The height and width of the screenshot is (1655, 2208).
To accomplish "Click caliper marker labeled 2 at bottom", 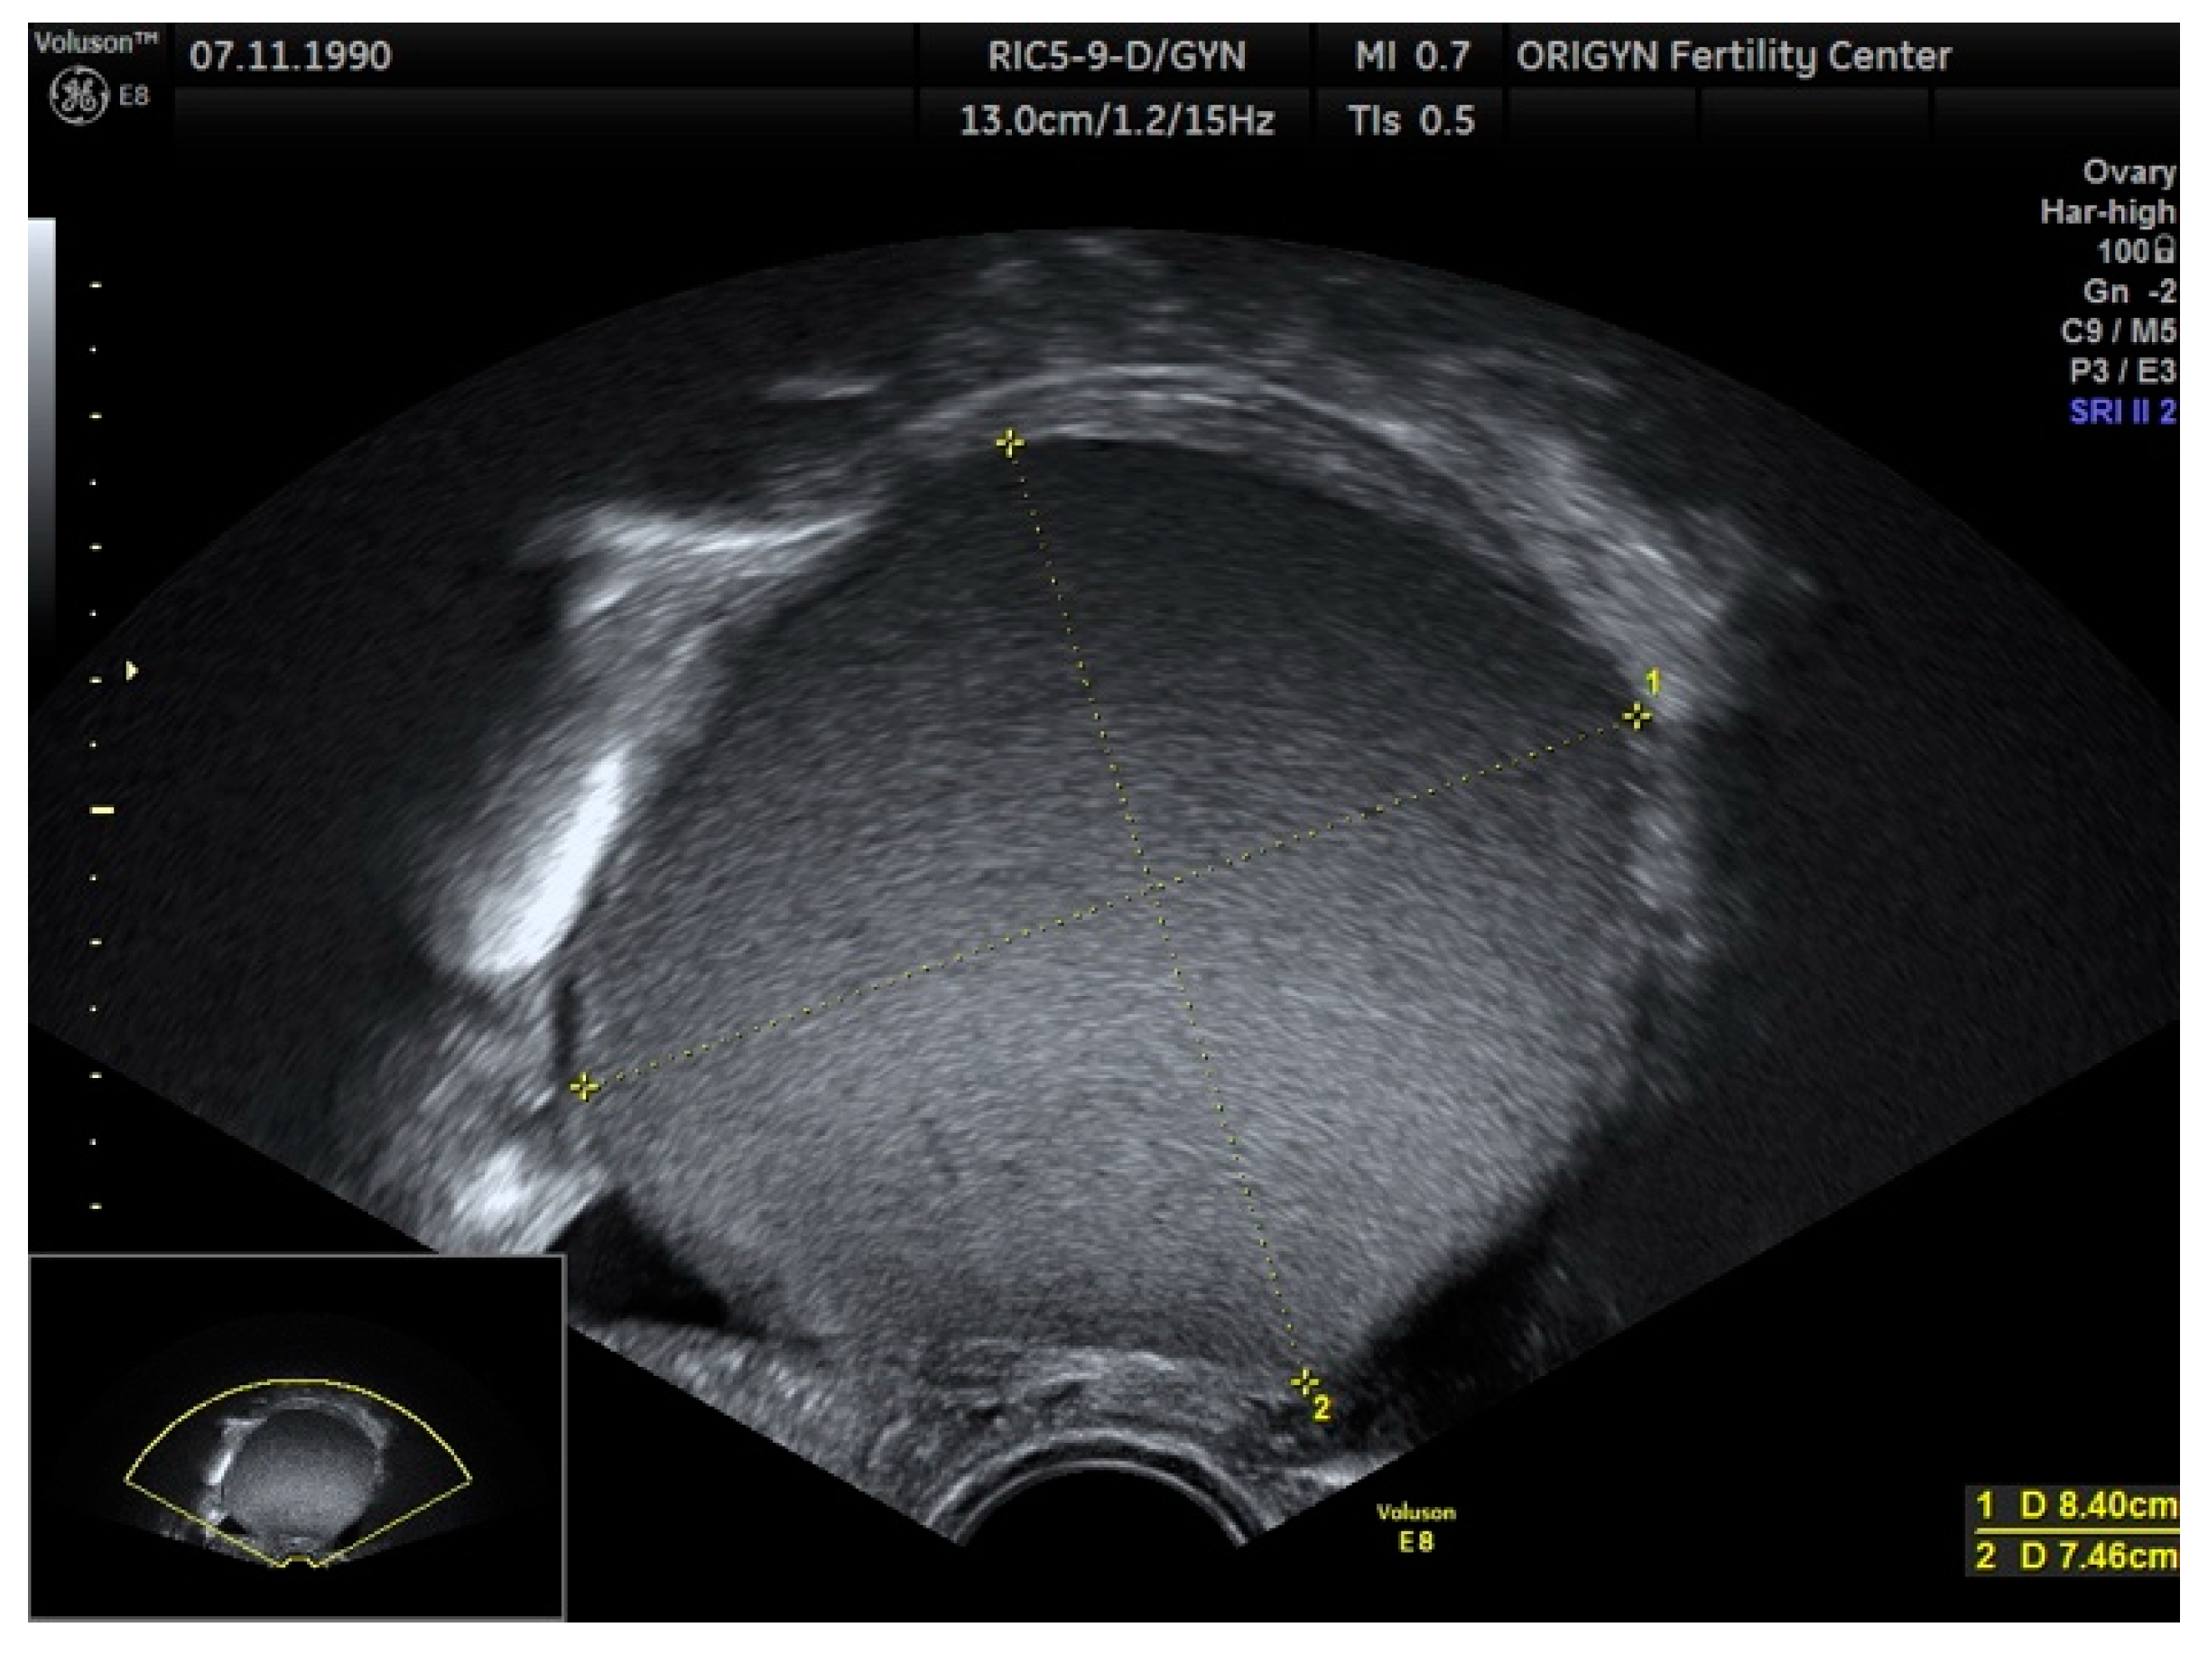I will click(1304, 1382).
